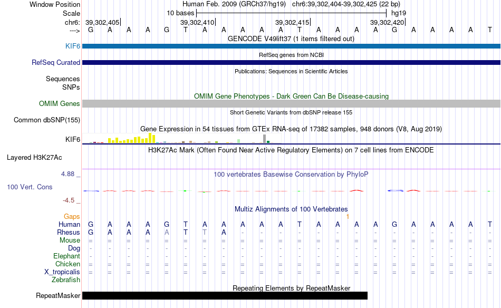Click the Sequences track label
Viewport: 501px width, 308px height.
point(63,79)
